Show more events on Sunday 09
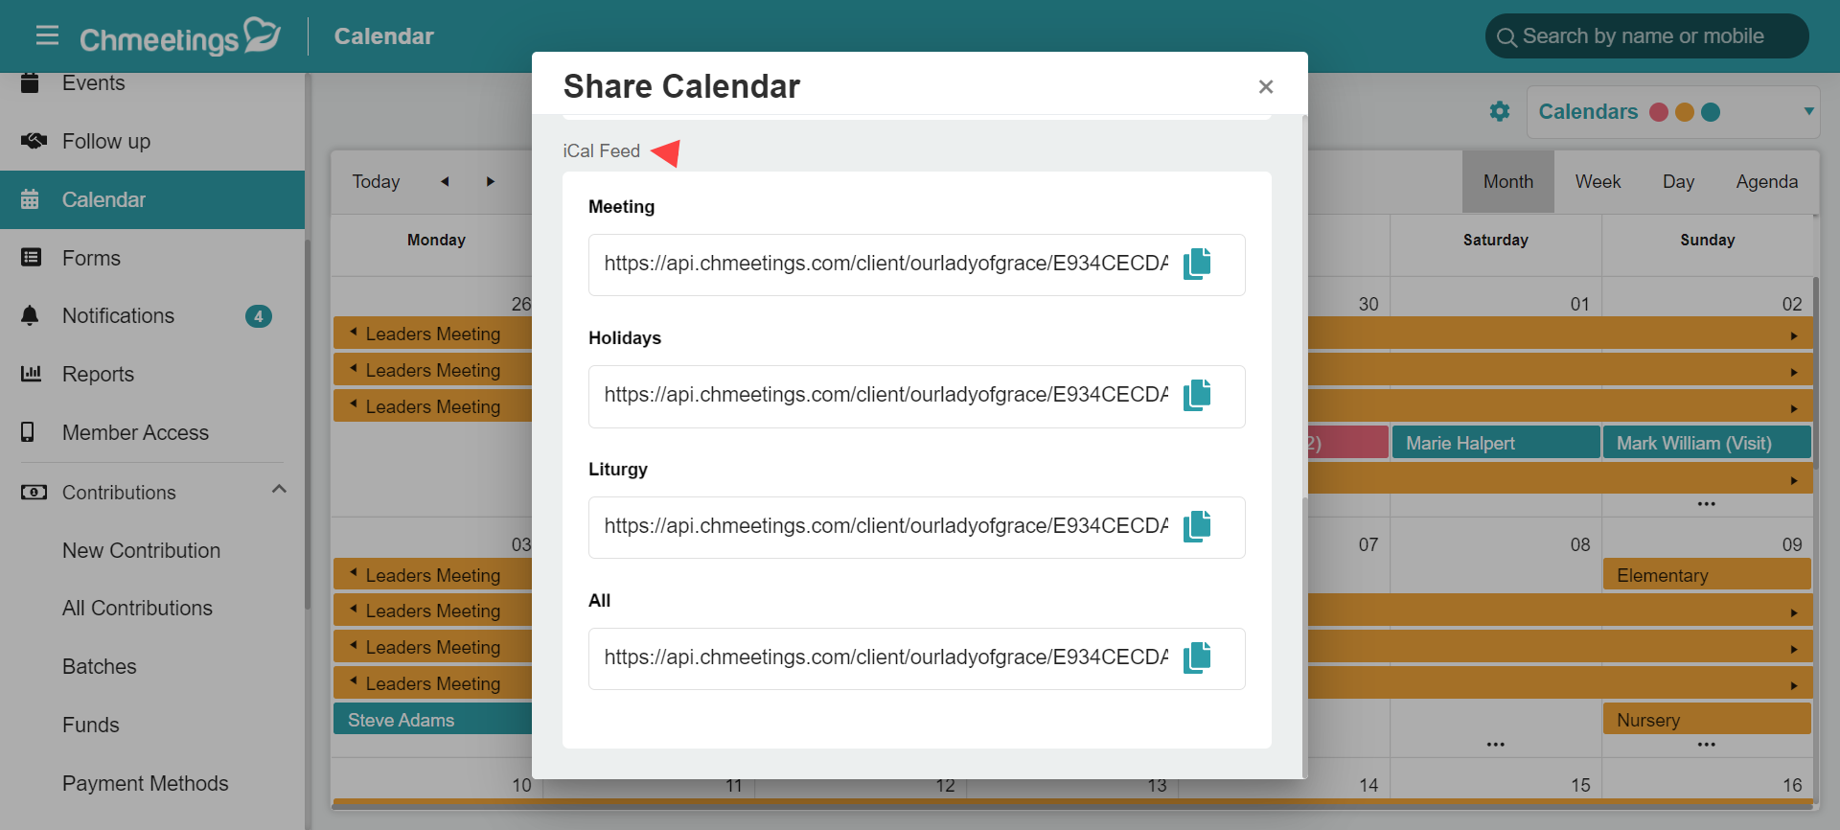This screenshot has width=1840, height=830. (1707, 744)
